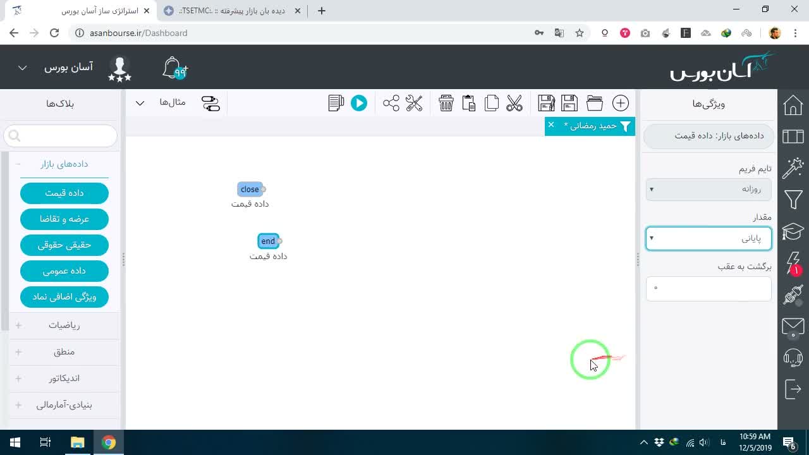Screen dimensions: 809x455
Task: Open the wrench and screwdriver settings icon
Action: [414, 104]
